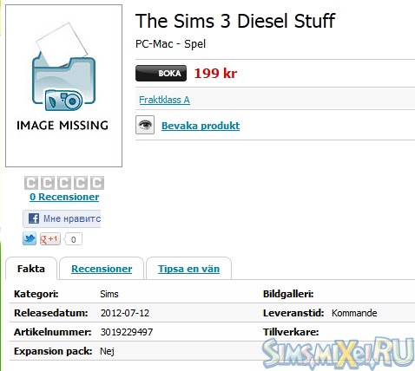Click the first rating C icon

click(31, 183)
